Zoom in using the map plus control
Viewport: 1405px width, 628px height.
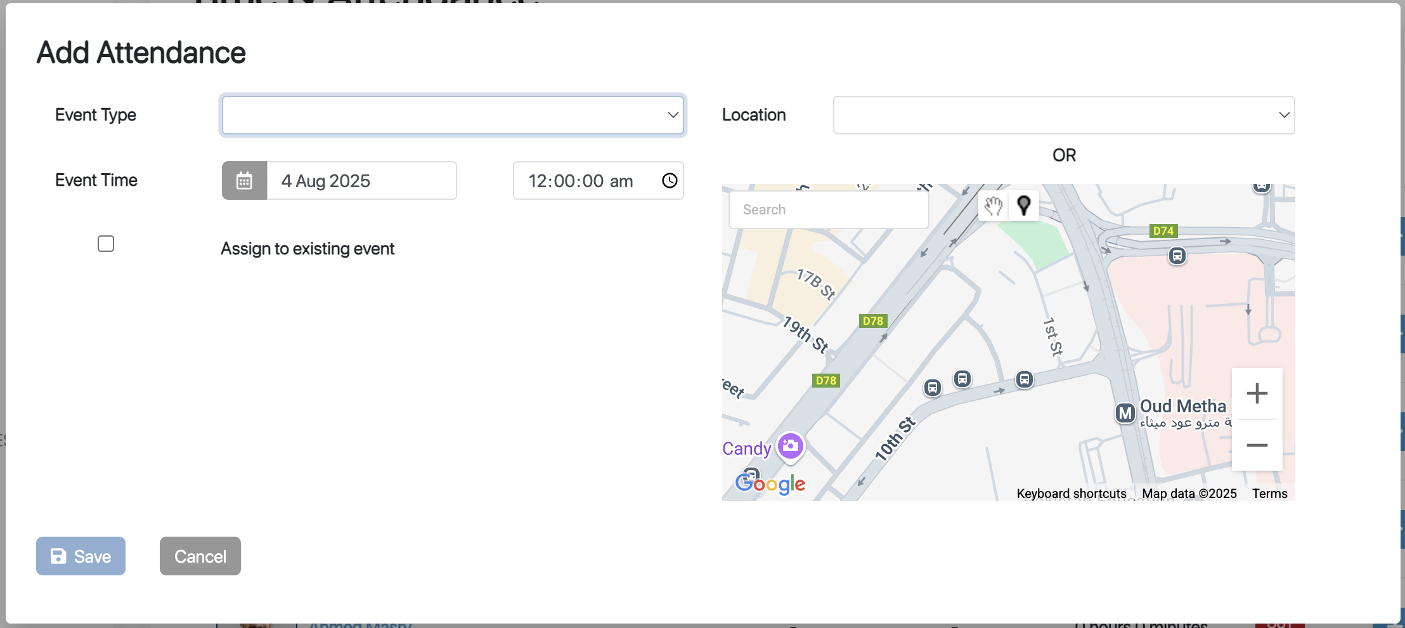pos(1257,393)
